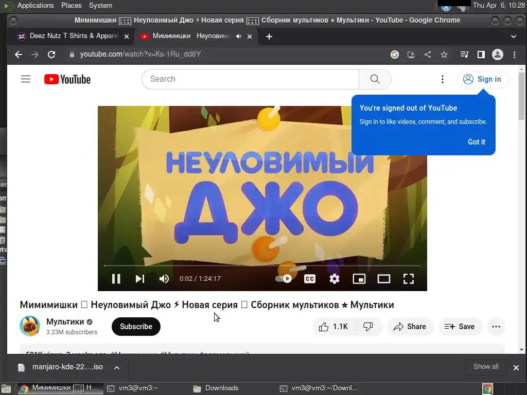Click the address bar URL
Screen dimensions: 527x395
point(140,54)
